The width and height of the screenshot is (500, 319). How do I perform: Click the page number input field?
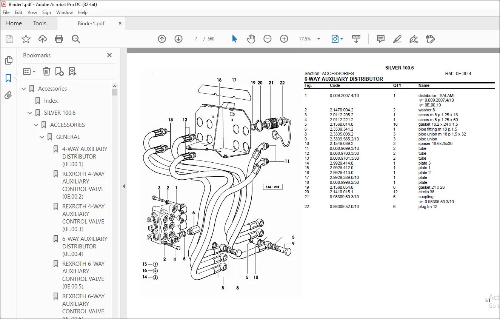coord(196,39)
